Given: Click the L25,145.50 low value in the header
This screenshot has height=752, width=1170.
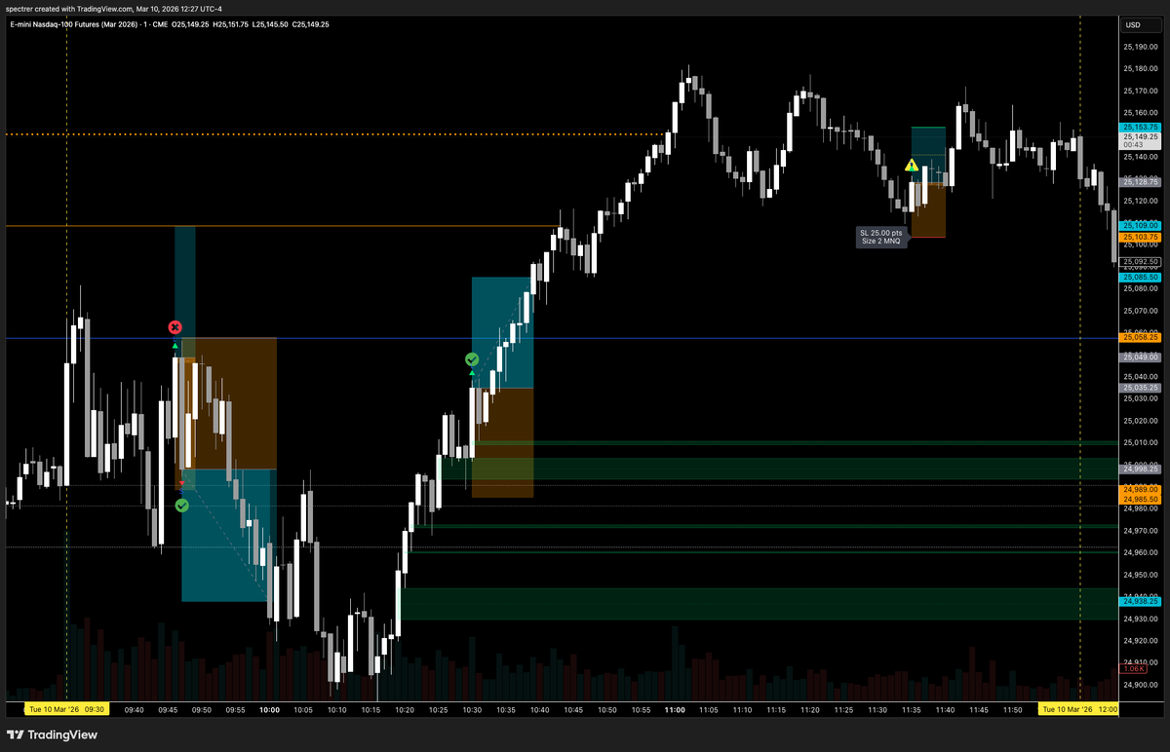Looking at the screenshot, I should [269, 24].
